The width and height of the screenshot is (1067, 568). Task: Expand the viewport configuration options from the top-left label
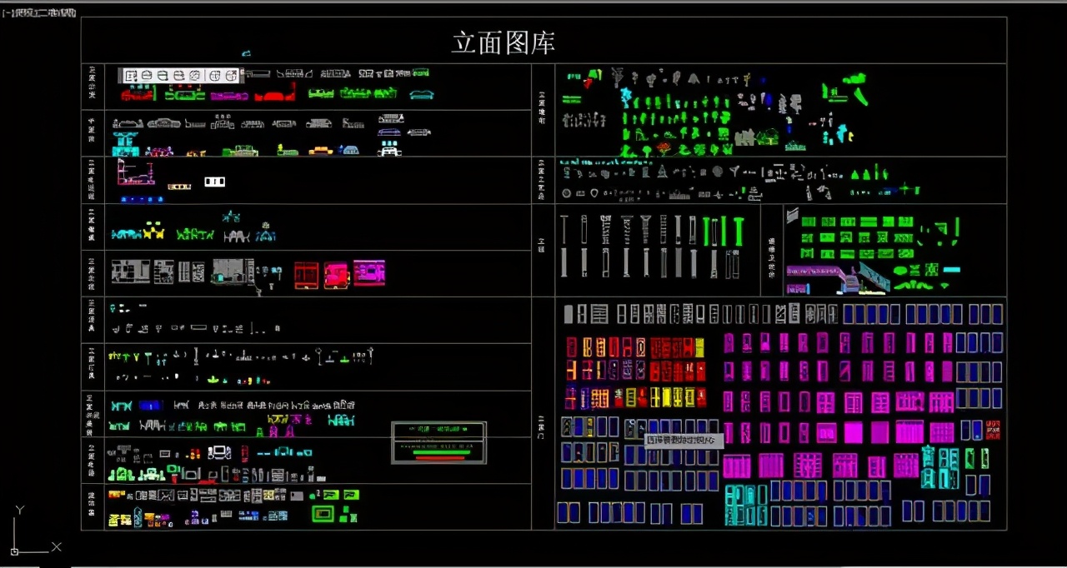(8, 12)
